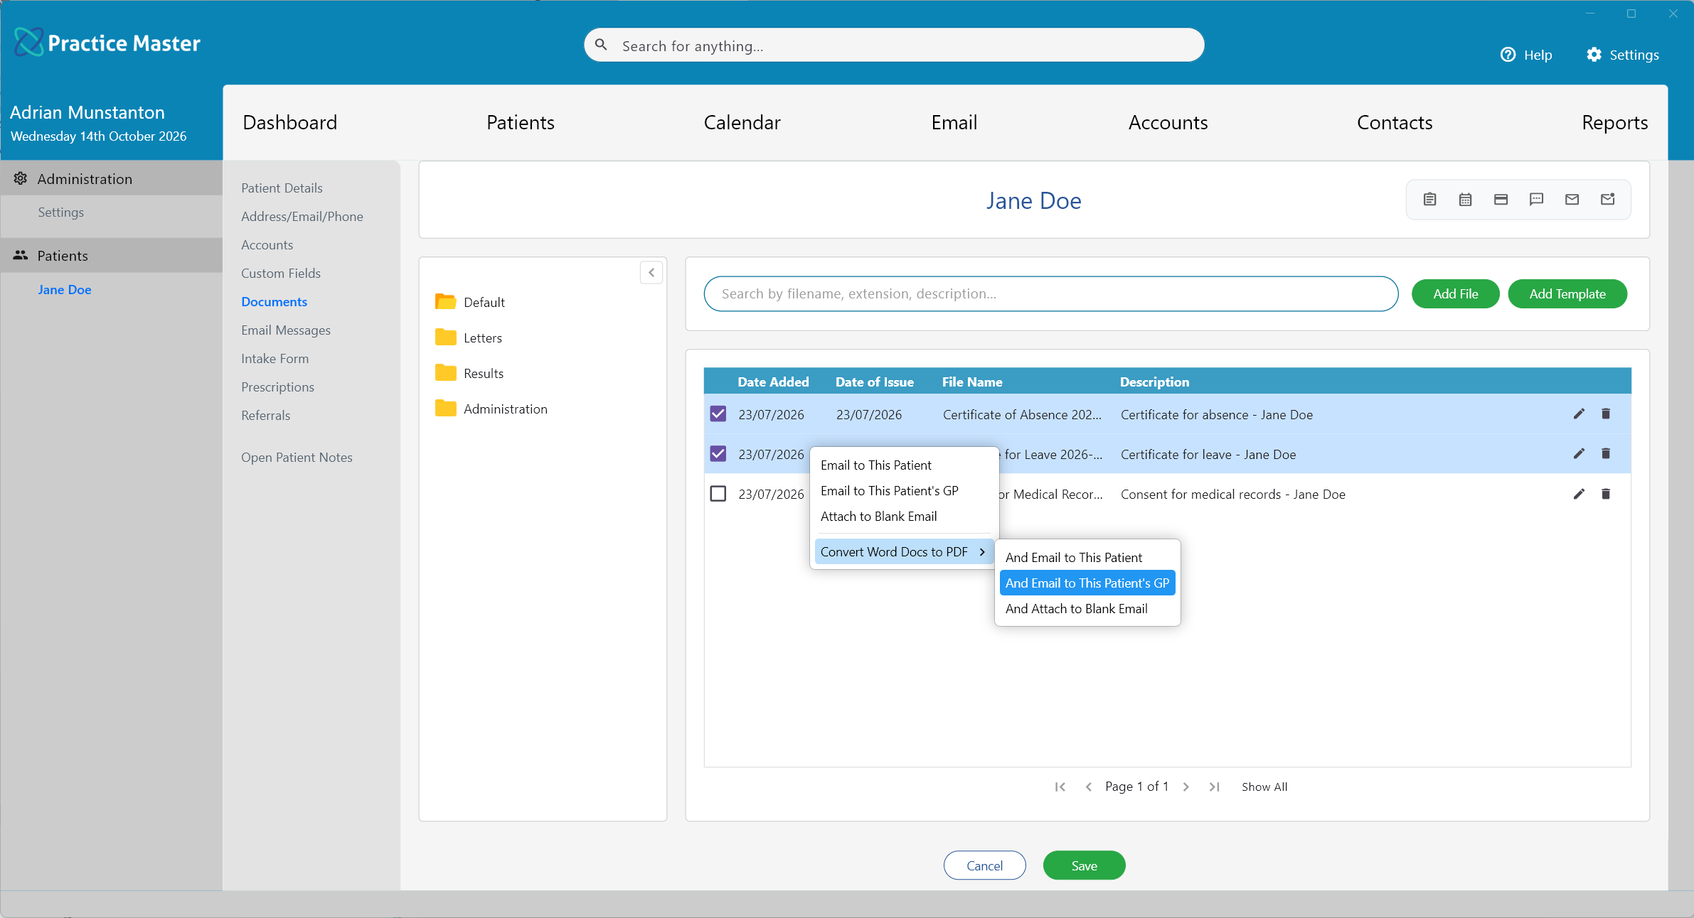Click the Add Template button
This screenshot has width=1694, height=918.
(1567, 294)
